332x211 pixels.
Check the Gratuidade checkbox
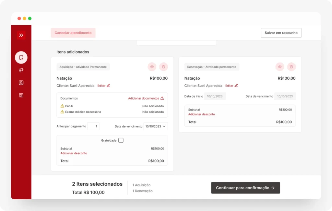point(121,140)
